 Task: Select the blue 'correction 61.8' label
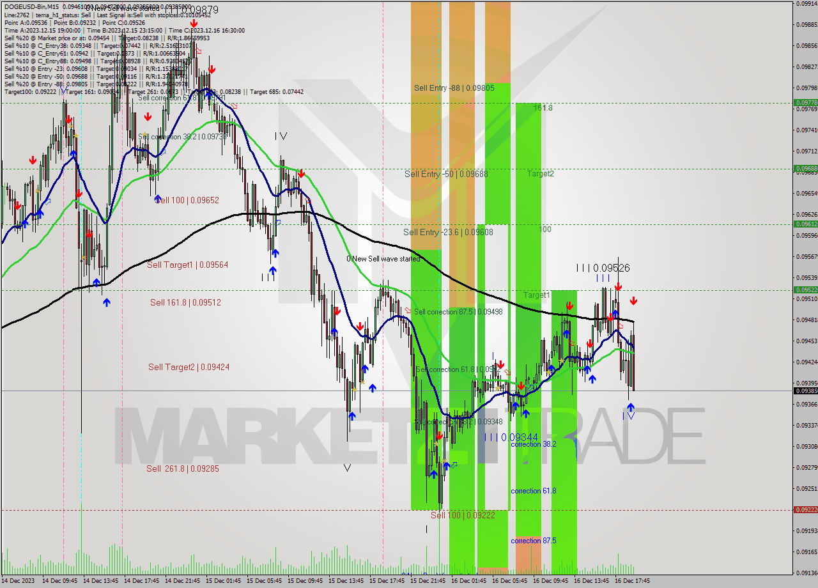click(534, 491)
